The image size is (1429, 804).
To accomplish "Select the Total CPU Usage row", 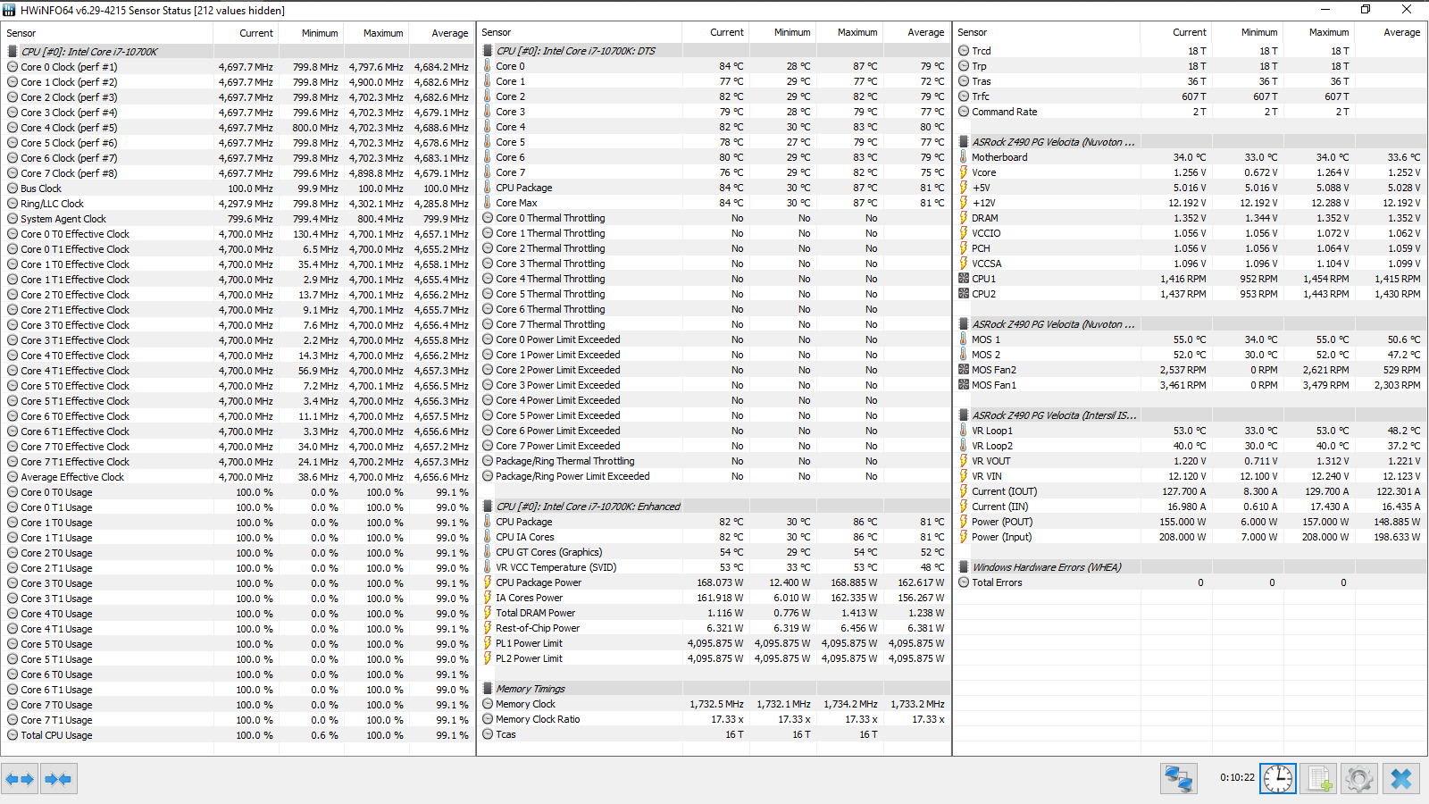I will click(238, 735).
